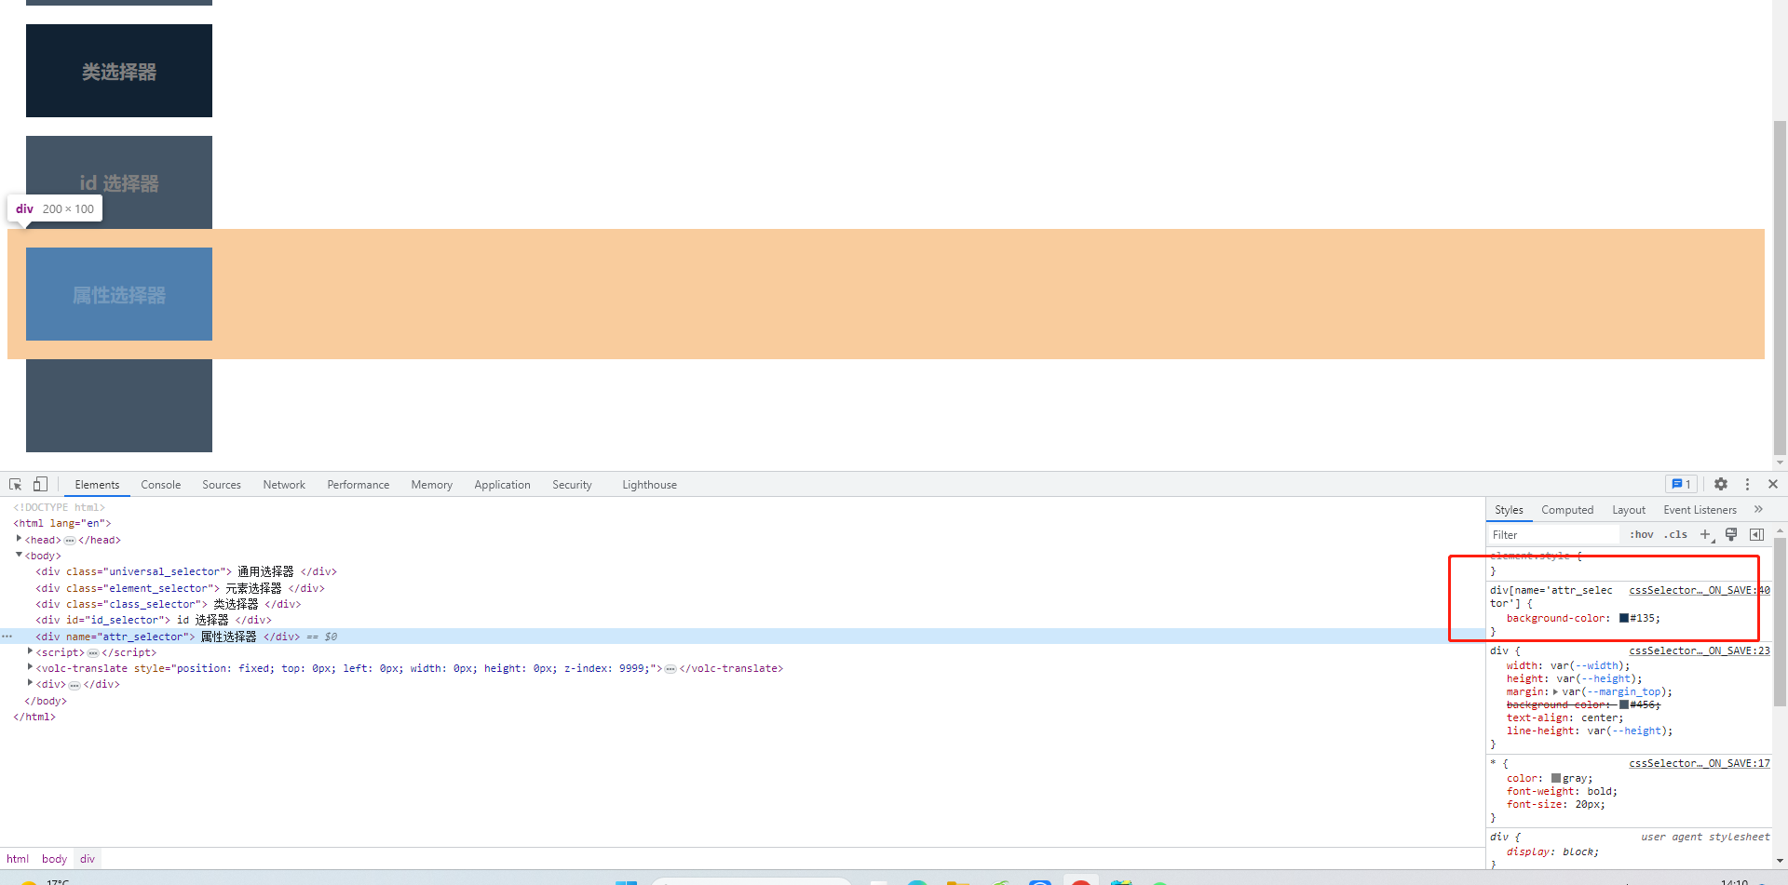Switch to the Console tab
This screenshot has width=1788, height=885.
(160, 484)
